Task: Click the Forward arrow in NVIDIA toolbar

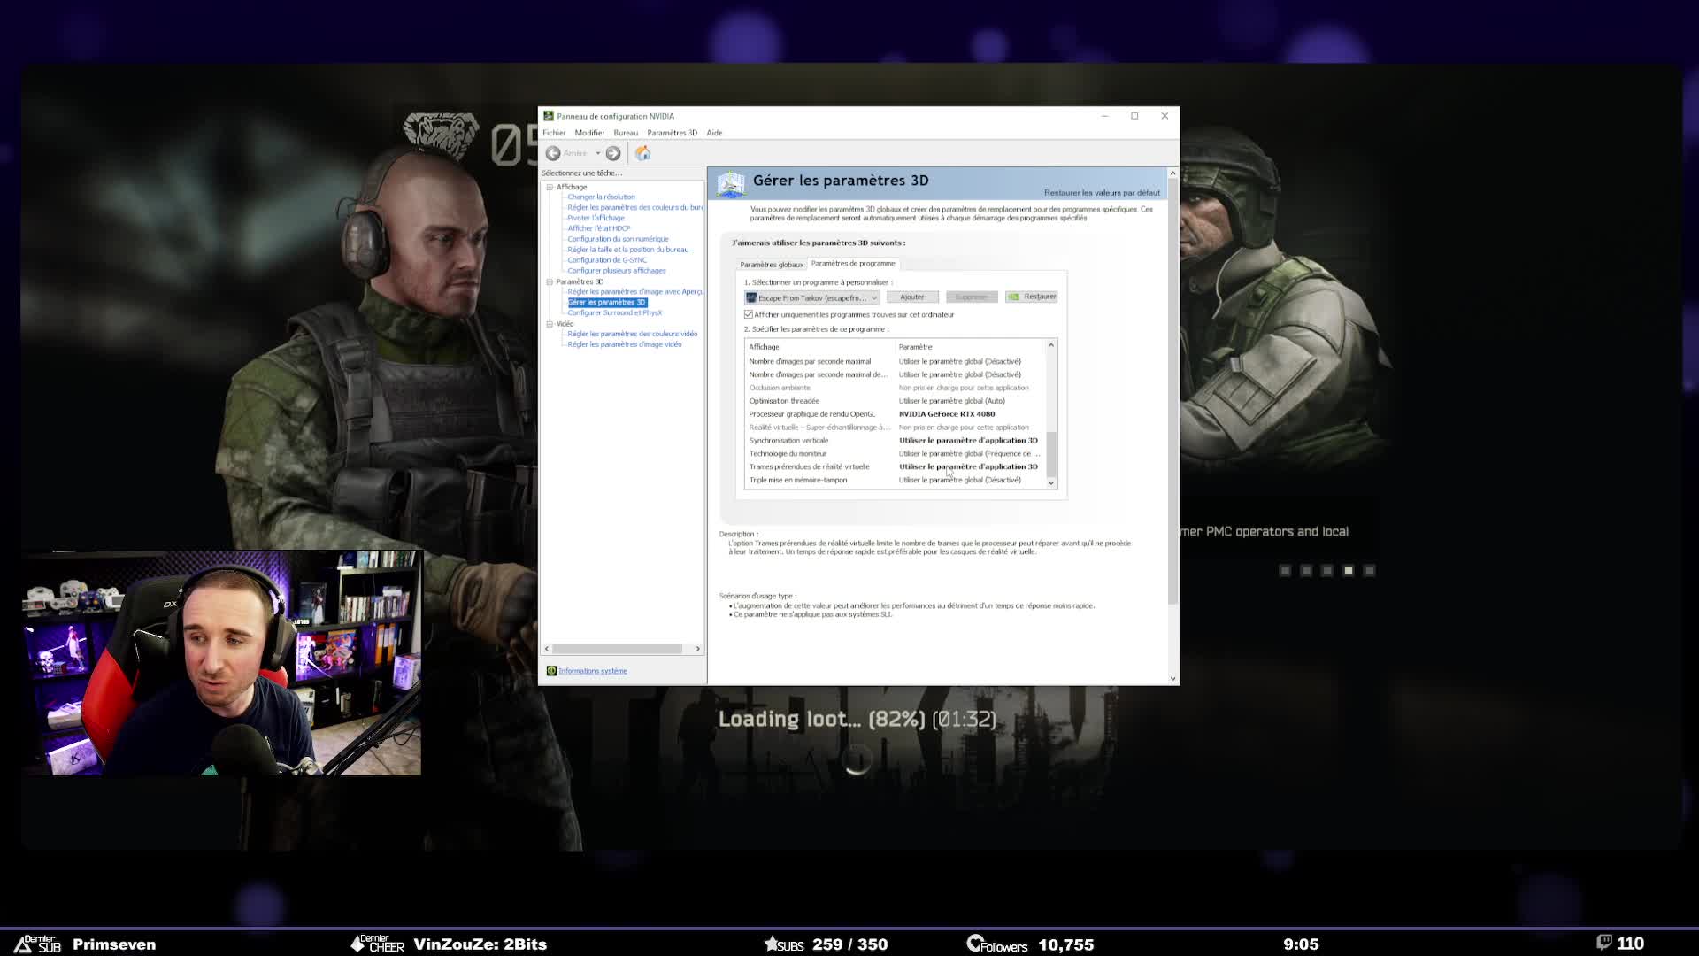Action: point(612,153)
